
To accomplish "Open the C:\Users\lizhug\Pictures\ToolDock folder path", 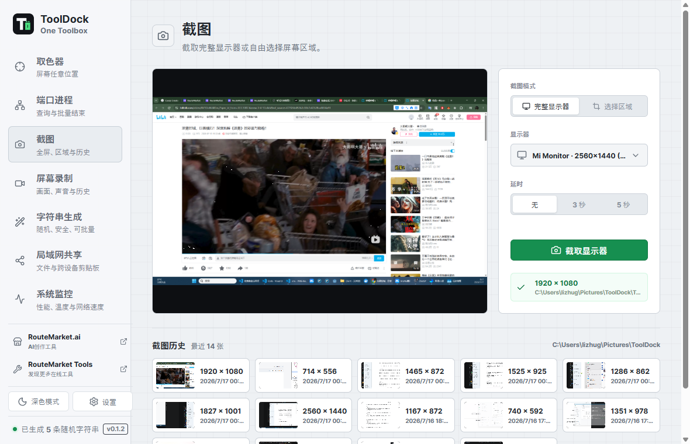I will pos(606,345).
